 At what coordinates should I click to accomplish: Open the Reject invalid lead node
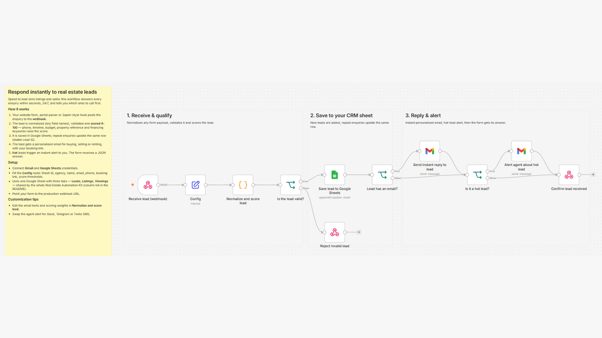(334, 232)
